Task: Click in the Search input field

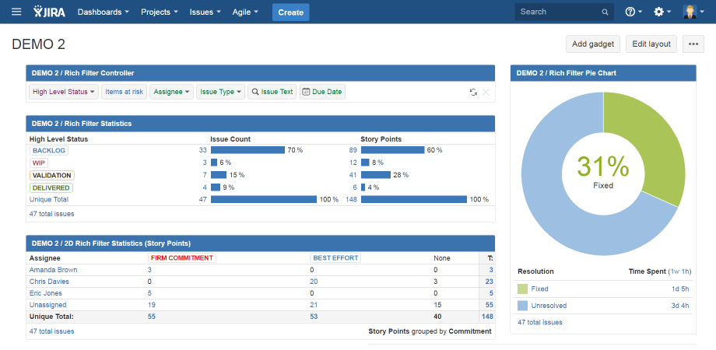Action: (556, 12)
